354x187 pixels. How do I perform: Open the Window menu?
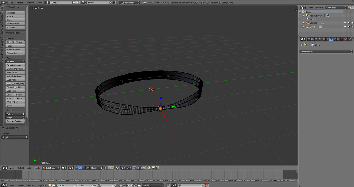pyautogui.click(x=30, y=3)
